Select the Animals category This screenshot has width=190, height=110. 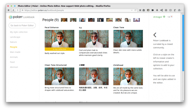[x=14, y=57]
